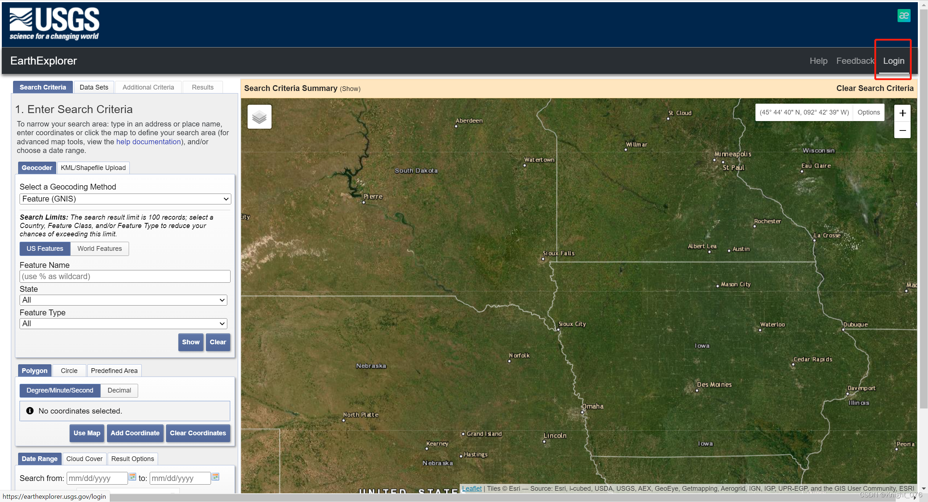Select Decimal coordinate format
Image resolution: width=928 pixels, height=502 pixels.
(x=119, y=390)
